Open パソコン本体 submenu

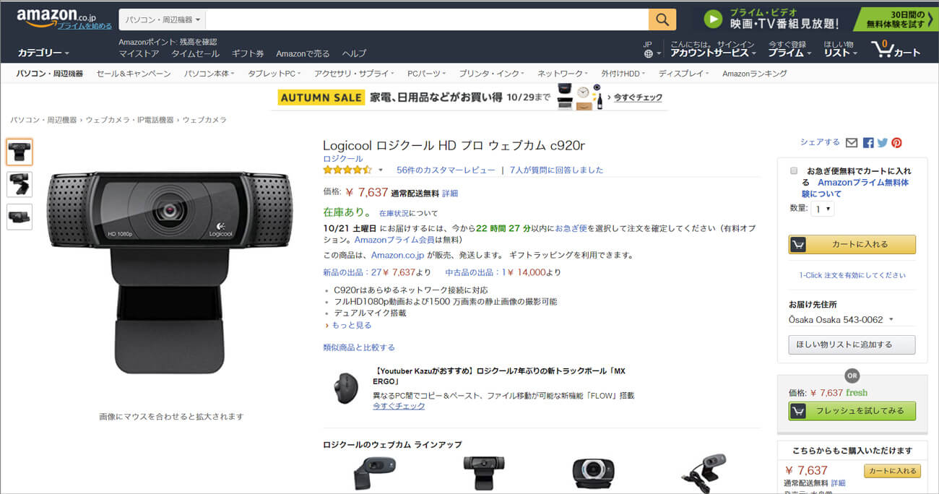[x=209, y=74]
